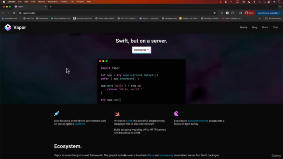Image resolution: width=283 pixels, height=159 pixels.
Task: Open the Bookmarks menu
Action: (x=53, y=2)
